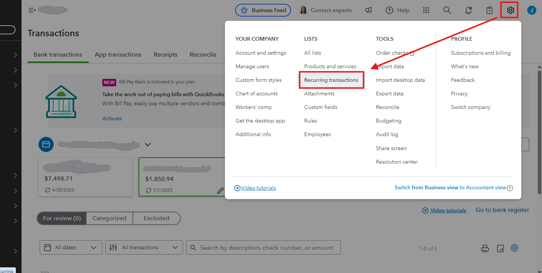Click the pencil edit icon on the $1,850.94 card
542x273 pixels.
click(220, 190)
